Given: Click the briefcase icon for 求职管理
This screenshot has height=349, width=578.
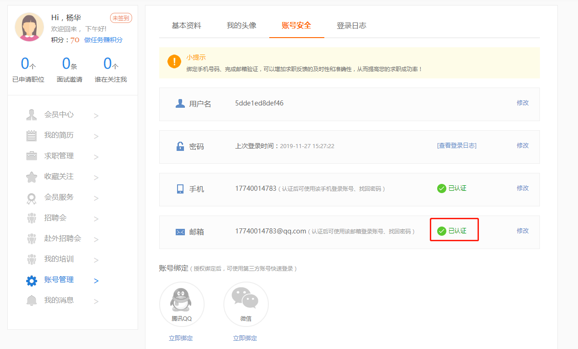Looking at the screenshot, I should [x=31, y=156].
